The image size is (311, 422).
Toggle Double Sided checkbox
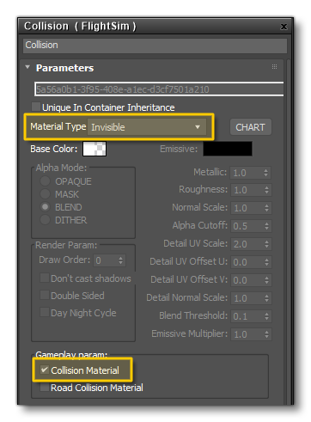[45, 295]
